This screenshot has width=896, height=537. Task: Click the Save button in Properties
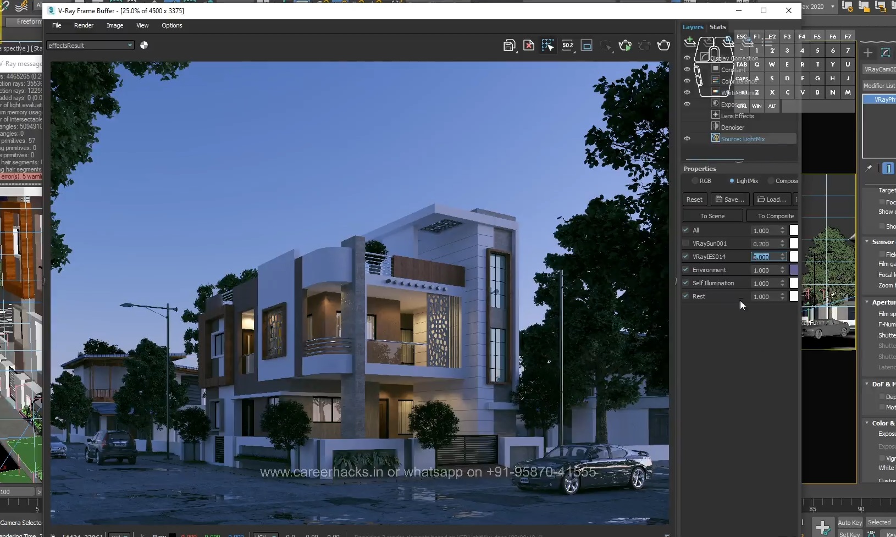coord(729,199)
